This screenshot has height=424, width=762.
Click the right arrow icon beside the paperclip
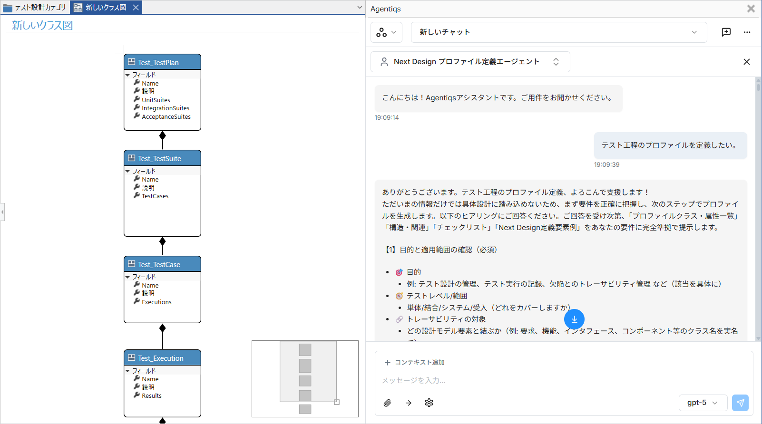click(409, 403)
